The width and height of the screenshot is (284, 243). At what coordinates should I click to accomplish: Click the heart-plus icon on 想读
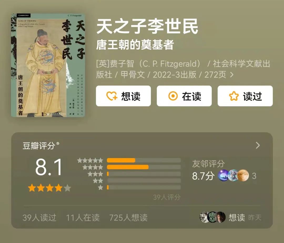[112, 96]
